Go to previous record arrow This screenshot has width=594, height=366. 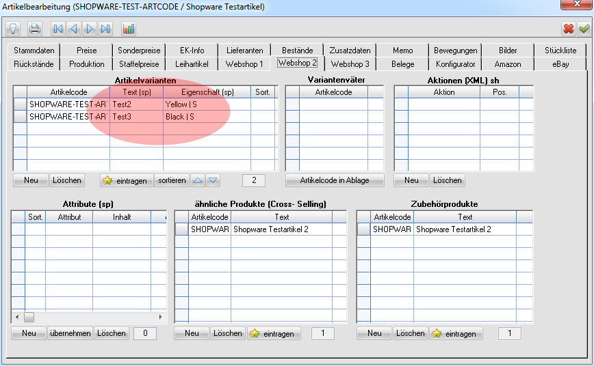tap(74, 29)
